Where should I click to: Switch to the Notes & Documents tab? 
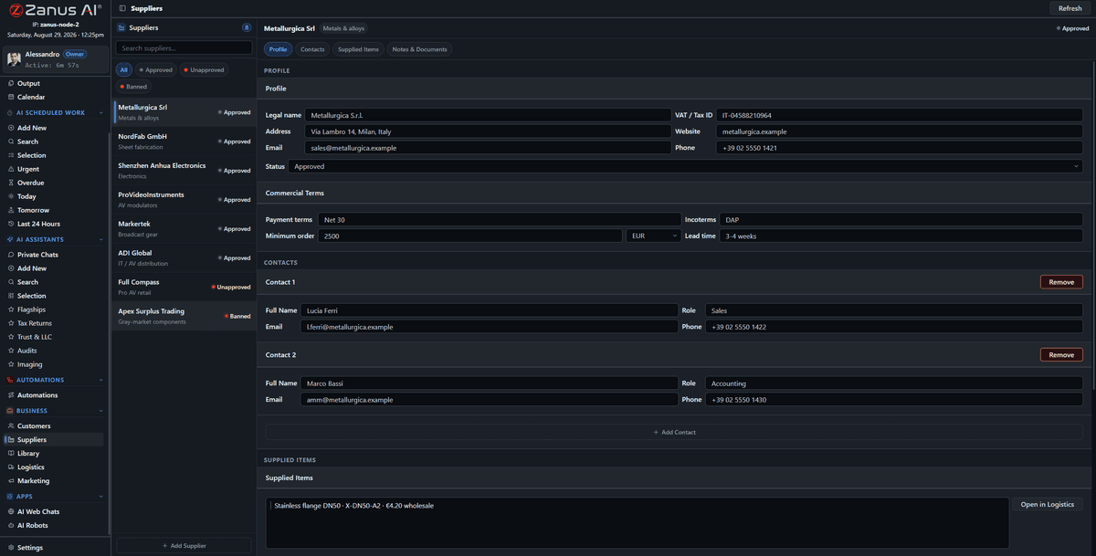419,49
